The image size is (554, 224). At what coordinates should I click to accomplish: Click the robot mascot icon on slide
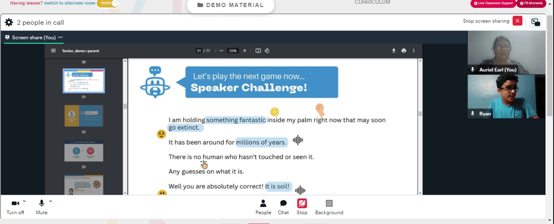[x=155, y=82]
